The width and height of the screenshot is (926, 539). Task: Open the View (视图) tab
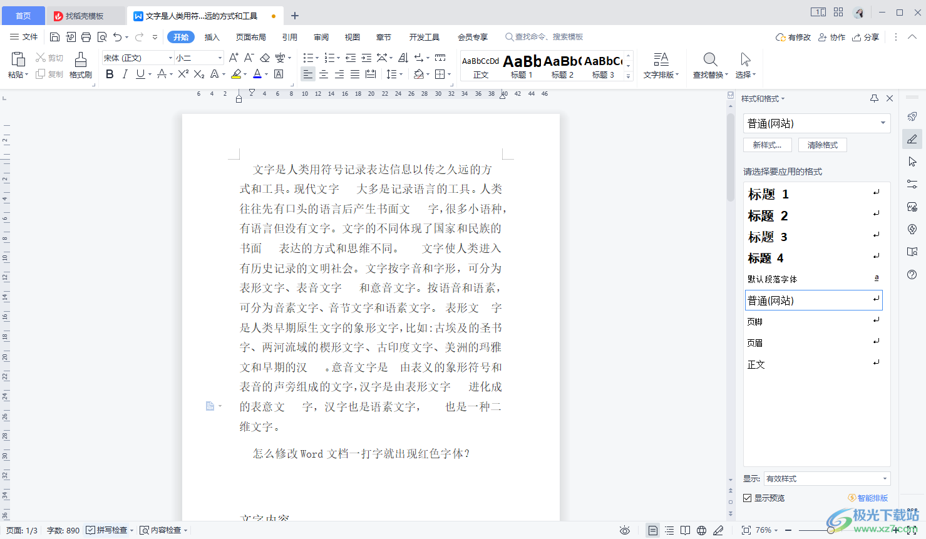pyautogui.click(x=352, y=37)
